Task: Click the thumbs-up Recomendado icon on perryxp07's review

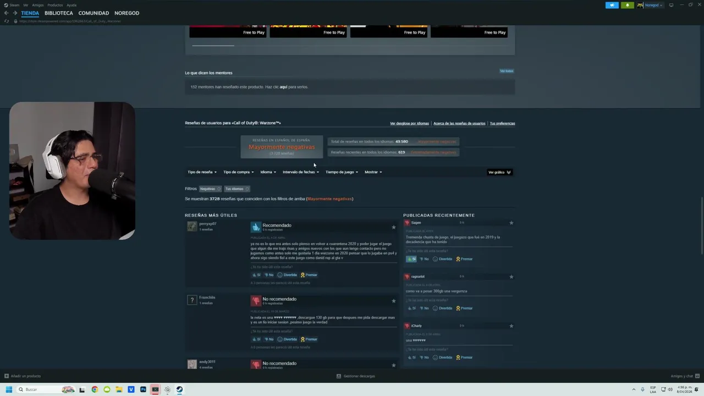Action: coord(256,227)
